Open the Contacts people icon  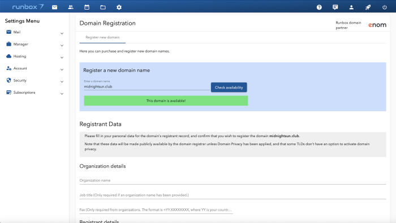(71, 7)
